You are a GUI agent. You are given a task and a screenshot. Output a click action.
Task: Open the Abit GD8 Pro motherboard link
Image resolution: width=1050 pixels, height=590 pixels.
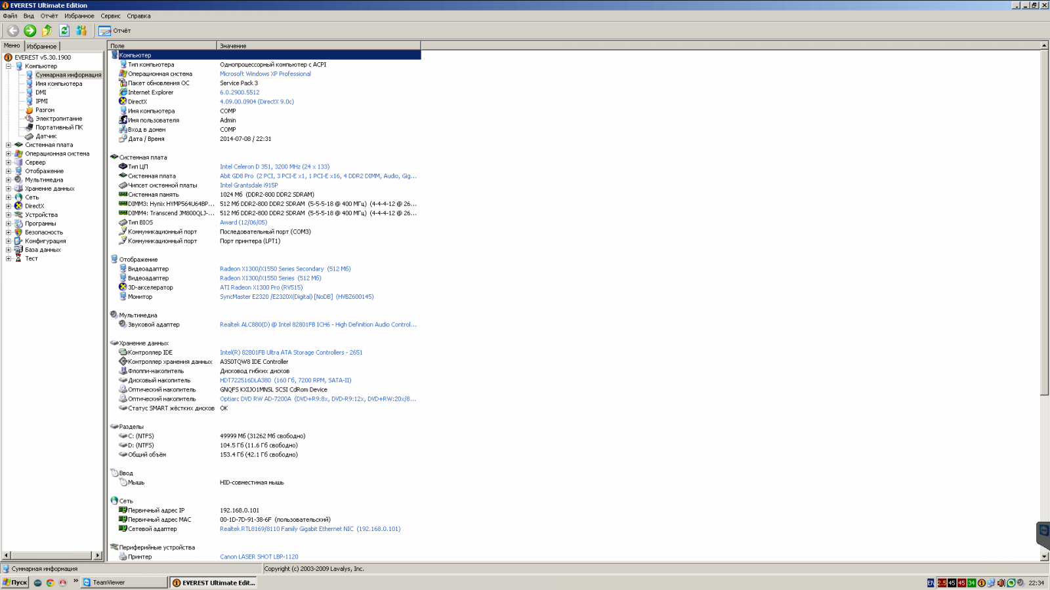point(318,176)
